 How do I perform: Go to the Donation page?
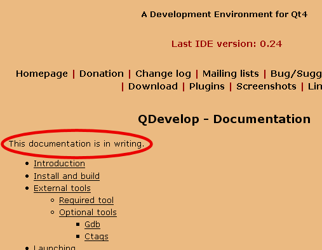click(102, 74)
